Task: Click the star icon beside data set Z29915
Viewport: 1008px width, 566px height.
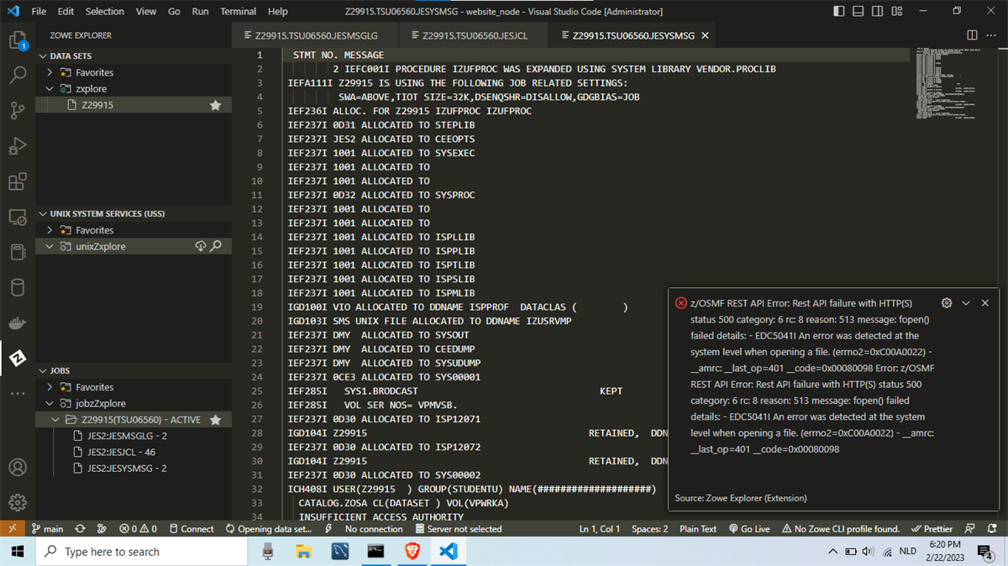Action: click(x=216, y=105)
